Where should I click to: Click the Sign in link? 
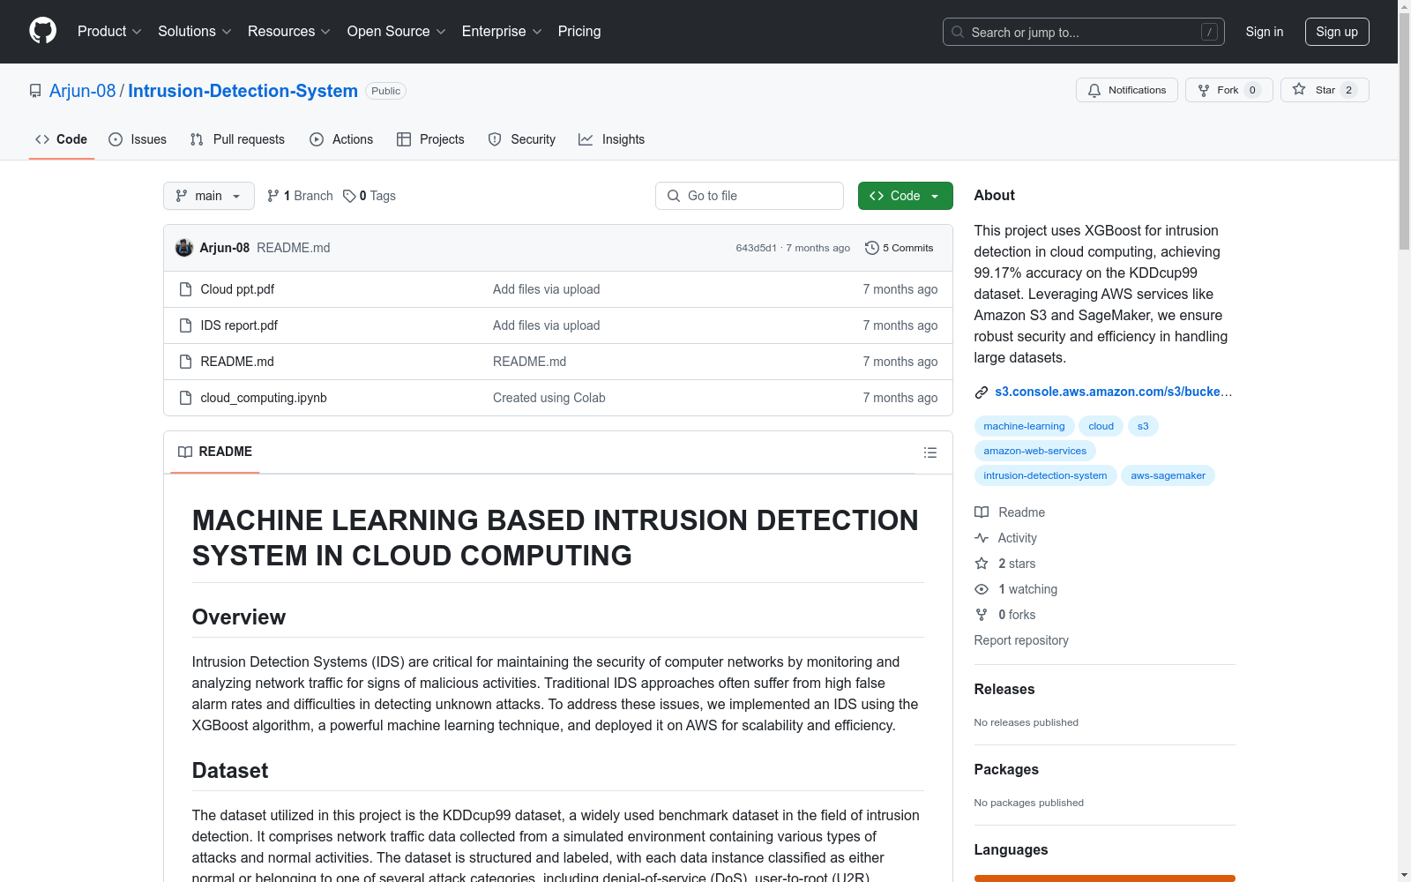[x=1264, y=32]
